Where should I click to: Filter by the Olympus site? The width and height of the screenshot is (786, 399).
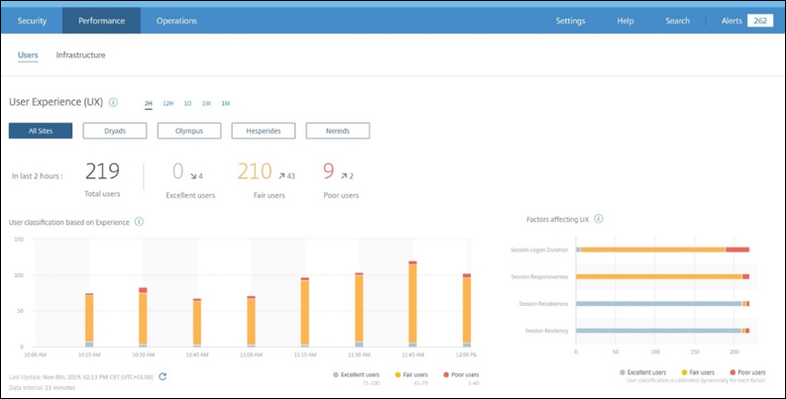point(189,131)
